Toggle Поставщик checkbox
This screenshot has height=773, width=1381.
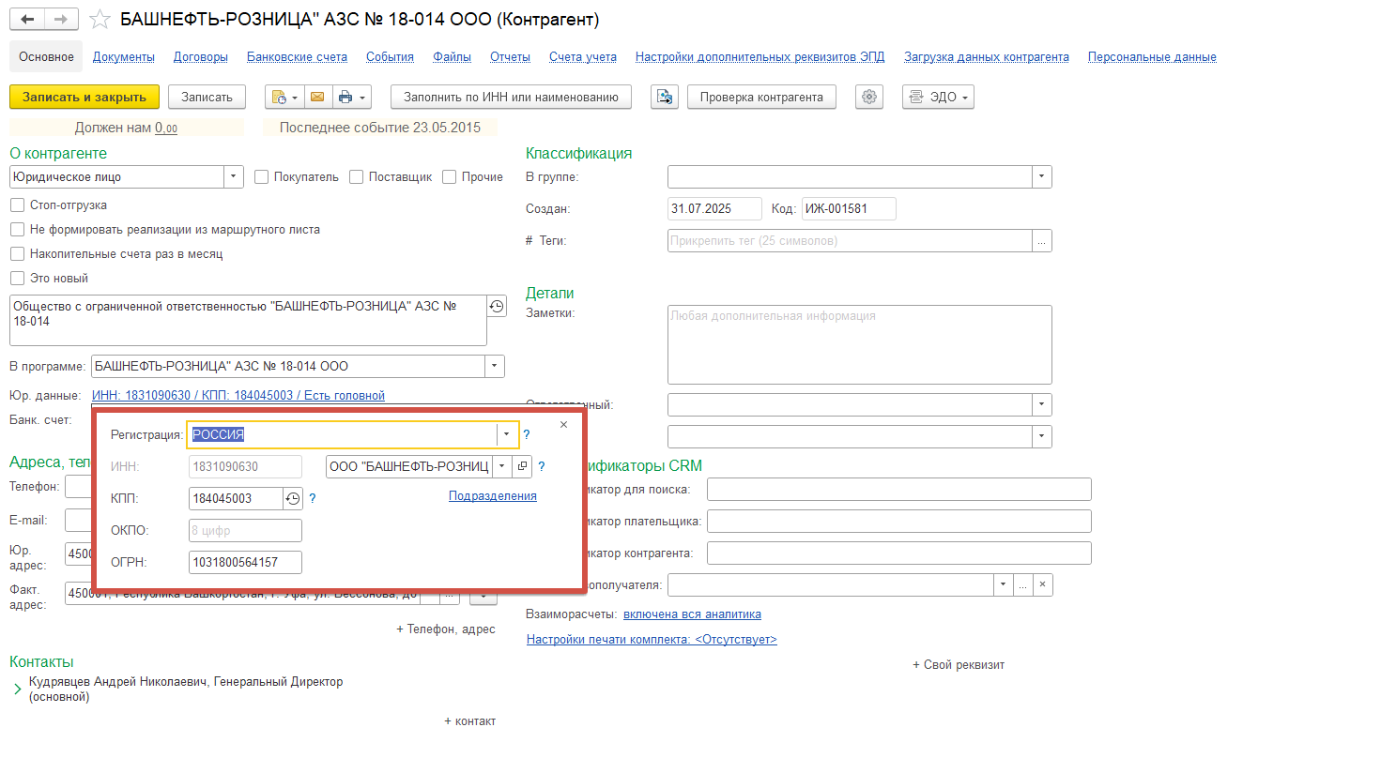coord(357,176)
